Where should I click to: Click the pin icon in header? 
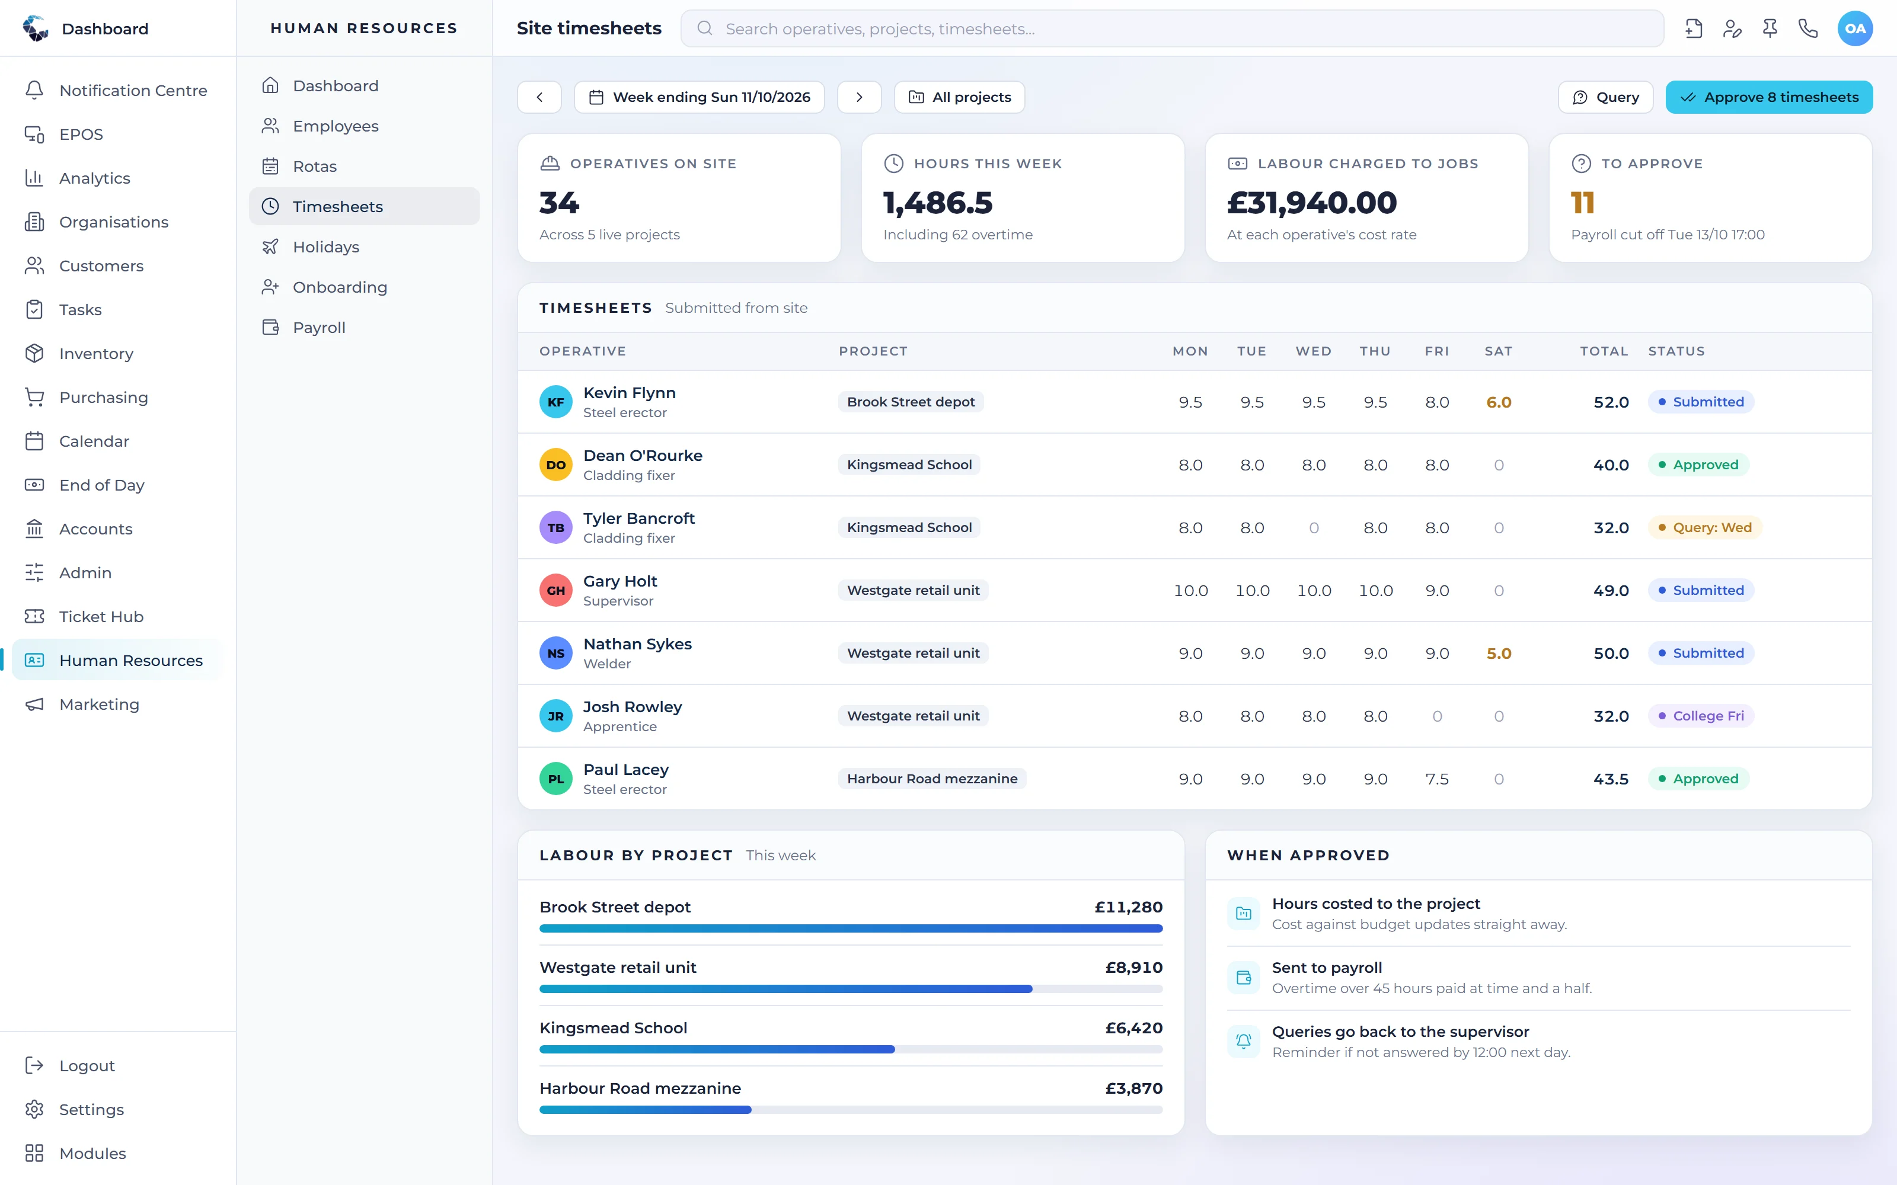tap(1770, 29)
